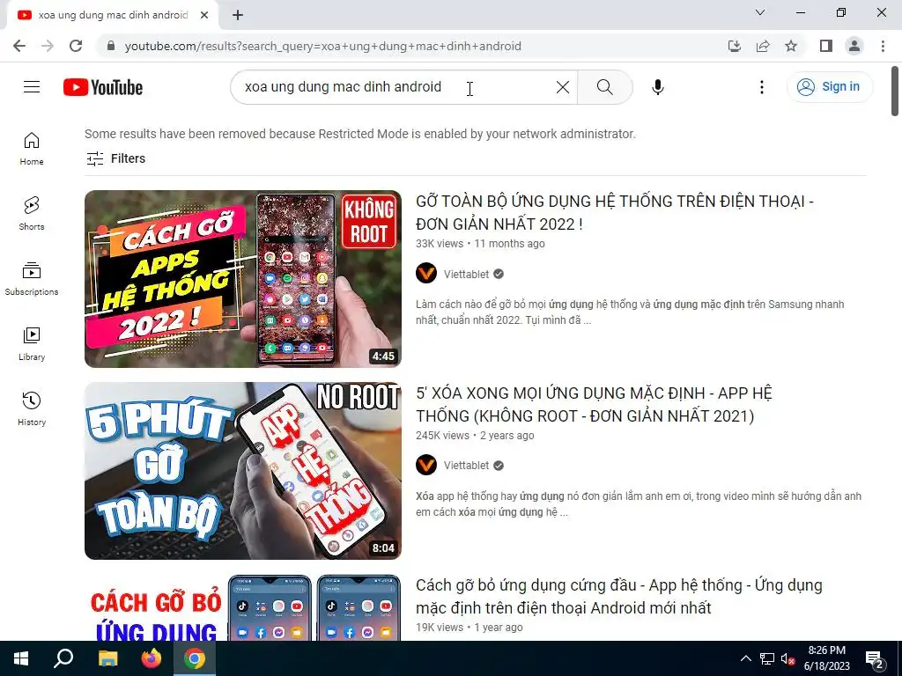Toggle the browser side panel
This screenshot has height=676, width=902.
[x=826, y=46]
